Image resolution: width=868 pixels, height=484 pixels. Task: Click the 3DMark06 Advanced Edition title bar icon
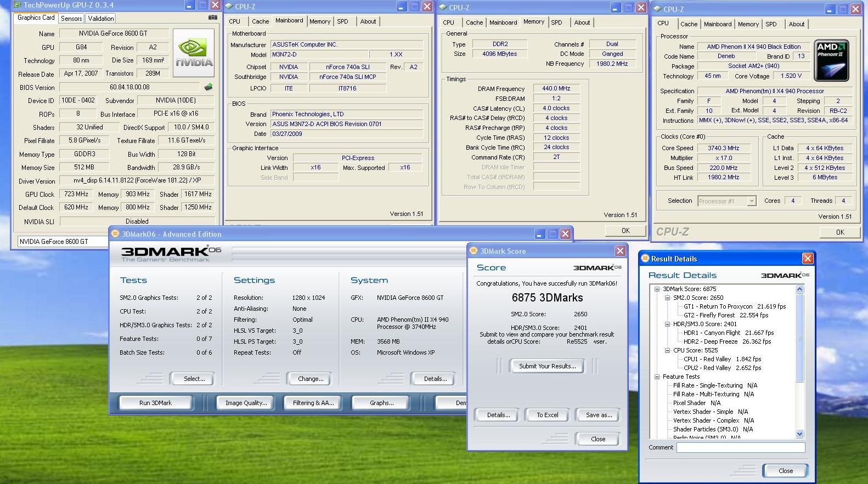tap(115, 234)
